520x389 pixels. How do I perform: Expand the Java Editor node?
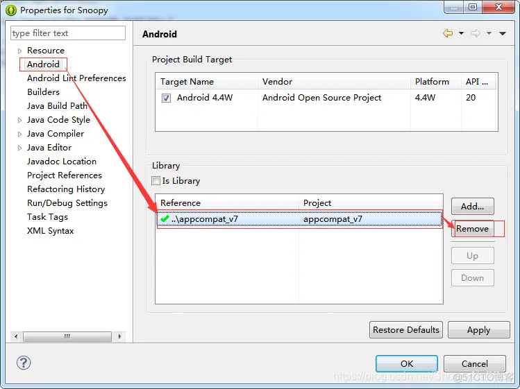[x=19, y=148]
